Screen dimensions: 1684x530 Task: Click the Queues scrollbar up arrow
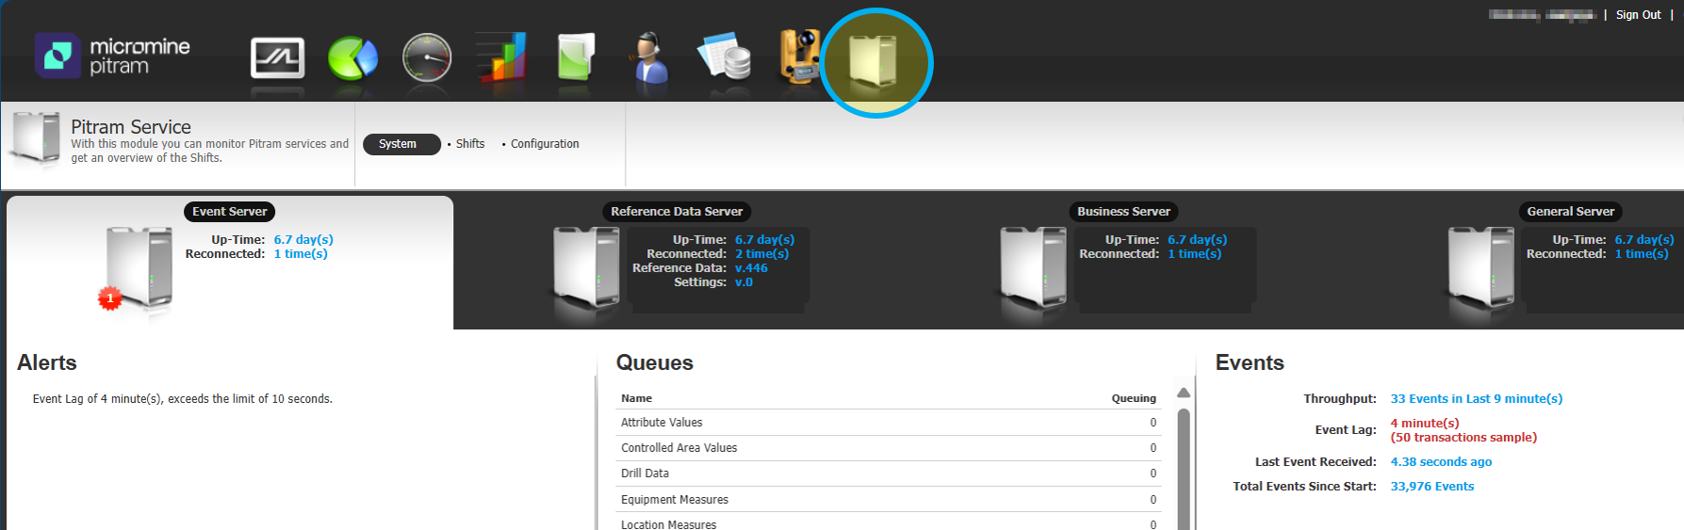(1184, 393)
